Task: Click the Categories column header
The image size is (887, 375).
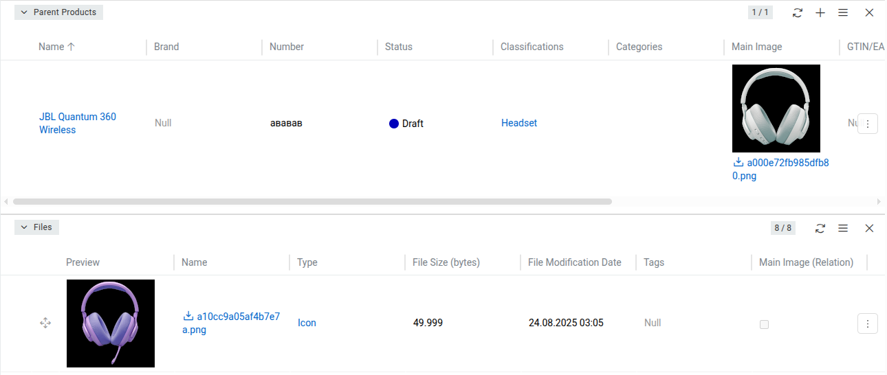Action: pyautogui.click(x=639, y=47)
